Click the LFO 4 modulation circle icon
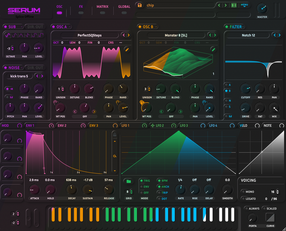The height and width of the screenshot is (231, 286). (x=232, y=126)
